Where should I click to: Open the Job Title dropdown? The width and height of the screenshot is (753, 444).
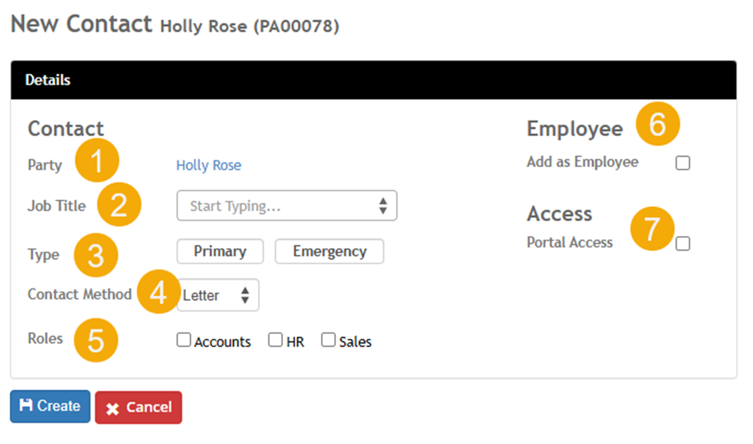[287, 206]
